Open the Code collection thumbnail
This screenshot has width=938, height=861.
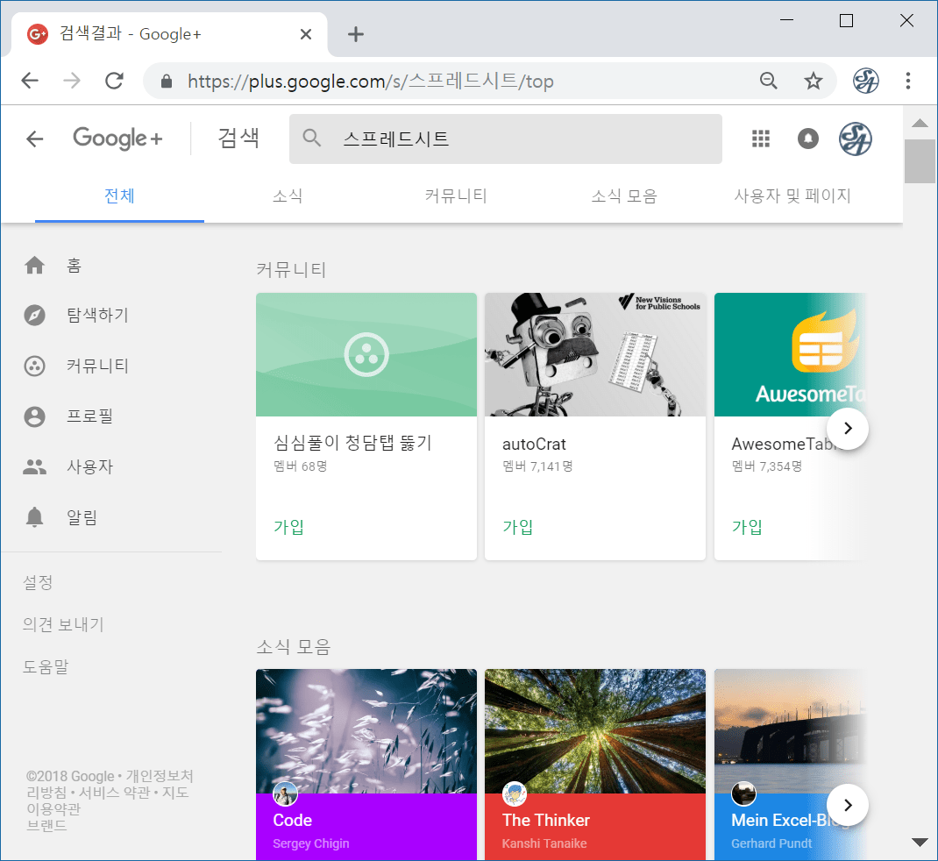click(x=366, y=731)
